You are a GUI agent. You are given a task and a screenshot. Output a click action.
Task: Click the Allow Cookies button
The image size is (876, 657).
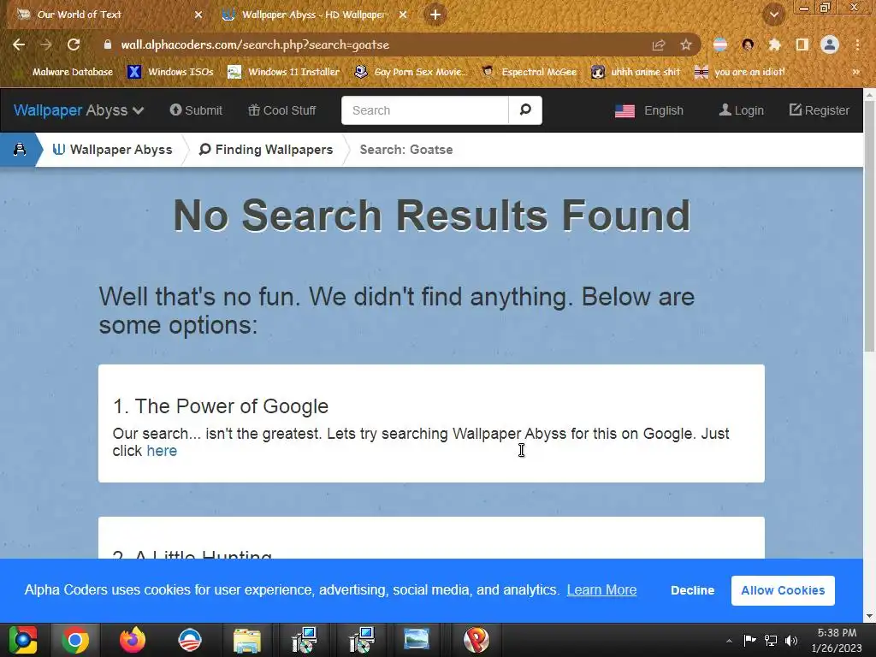pyautogui.click(x=783, y=590)
